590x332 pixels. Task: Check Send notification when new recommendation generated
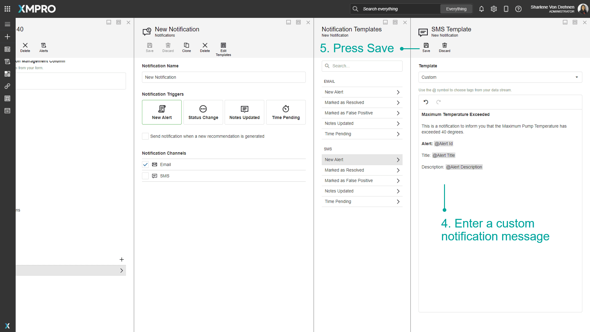pos(145,136)
